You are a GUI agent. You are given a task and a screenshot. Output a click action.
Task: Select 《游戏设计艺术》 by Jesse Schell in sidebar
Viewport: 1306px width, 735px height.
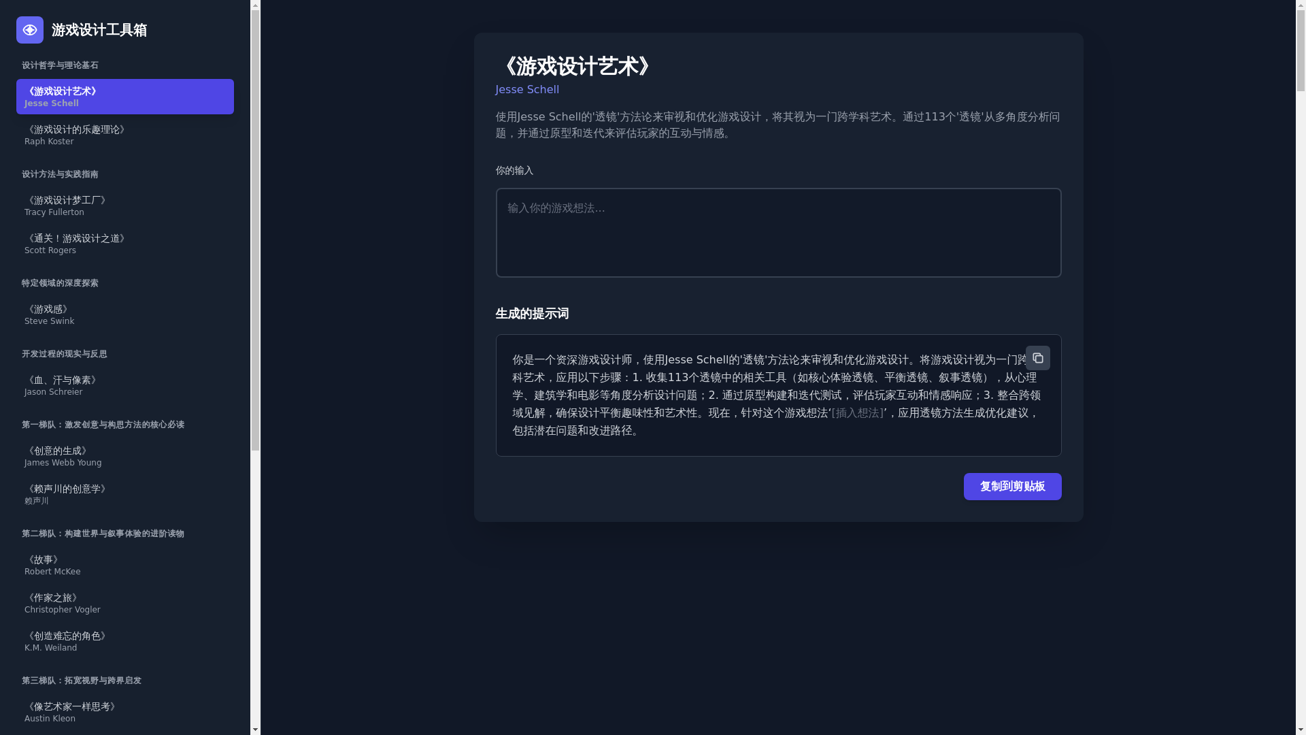point(125,97)
